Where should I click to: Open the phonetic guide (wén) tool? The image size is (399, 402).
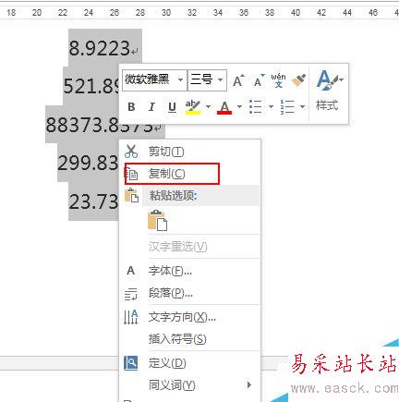tap(278, 80)
